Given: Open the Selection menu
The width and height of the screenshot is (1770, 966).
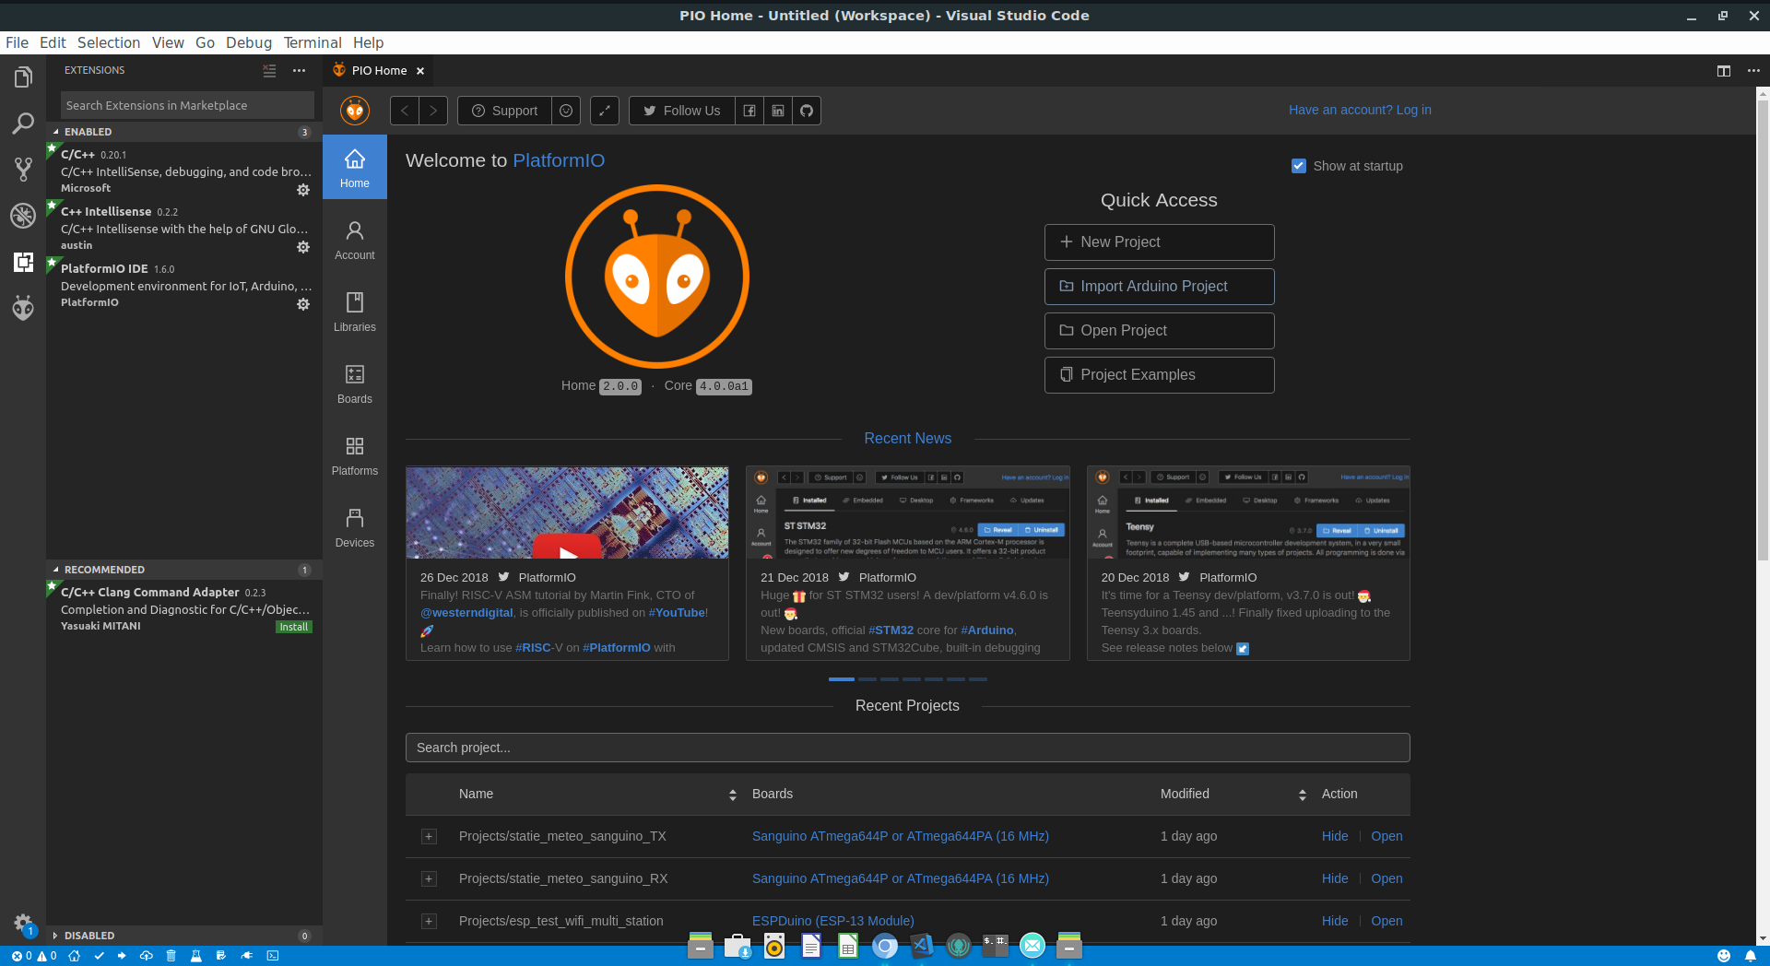Looking at the screenshot, I should click(109, 42).
